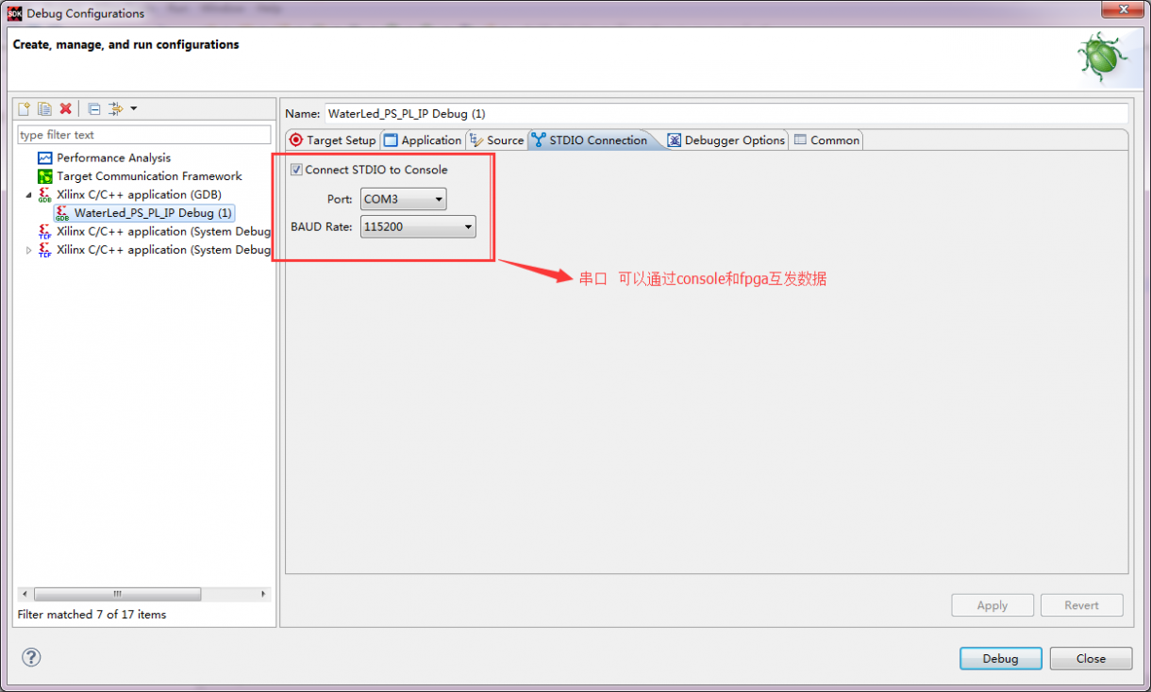This screenshot has height=692, width=1151.
Task: Switch to the Target Setup tab
Action: (x=333, y=140)
